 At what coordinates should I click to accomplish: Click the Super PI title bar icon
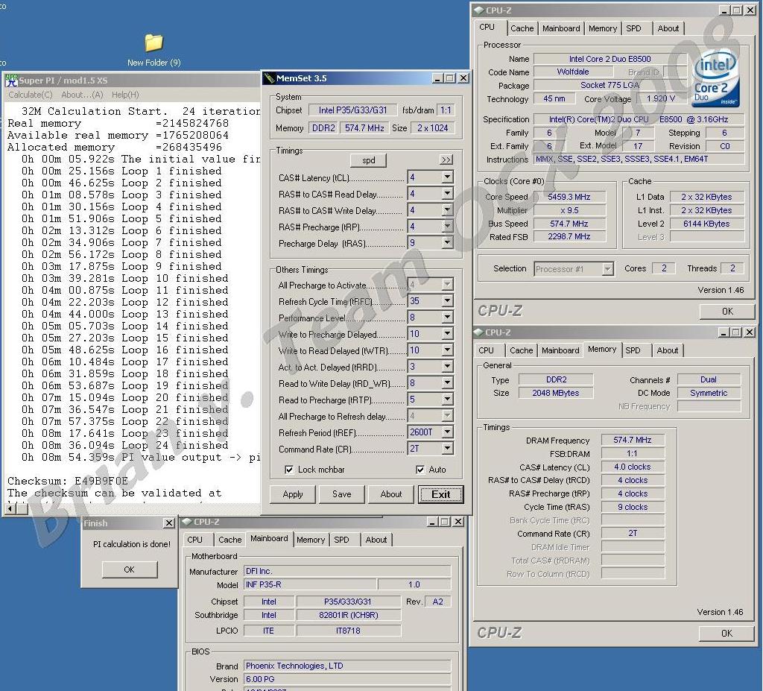[x=11, y=81]
